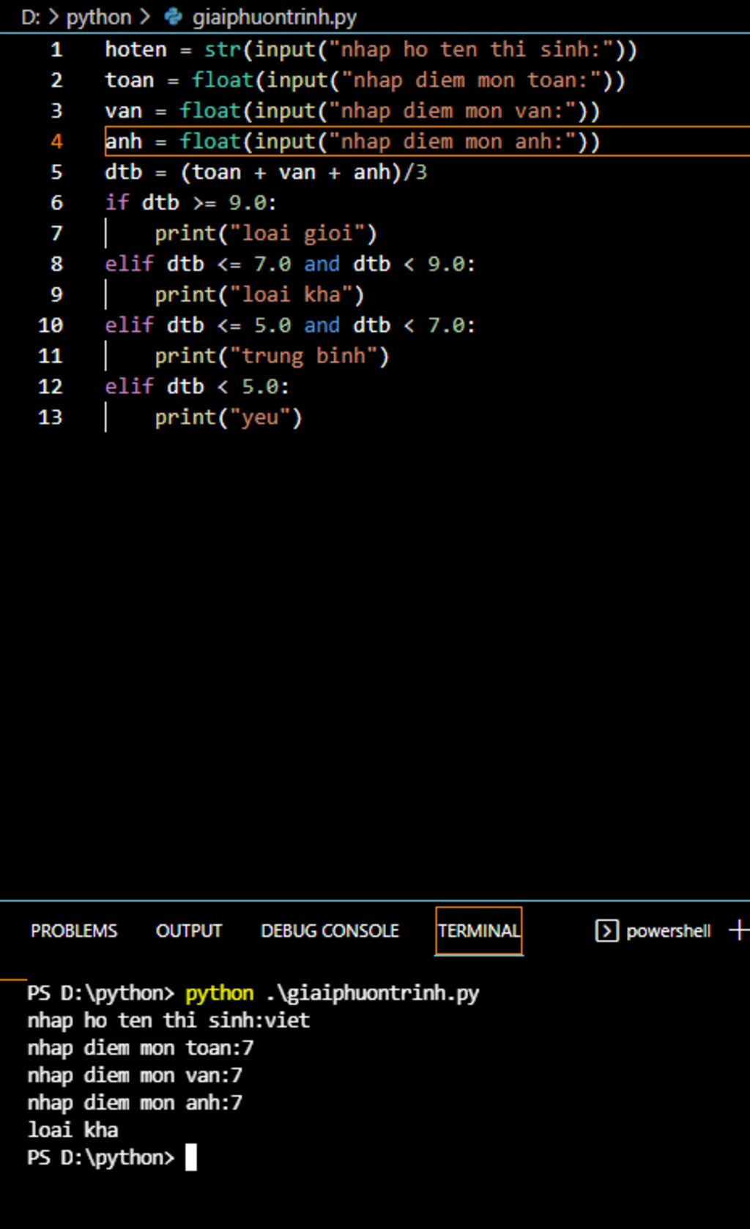Click the python folder breadcrumb
750x1229 pixels.
99,17
